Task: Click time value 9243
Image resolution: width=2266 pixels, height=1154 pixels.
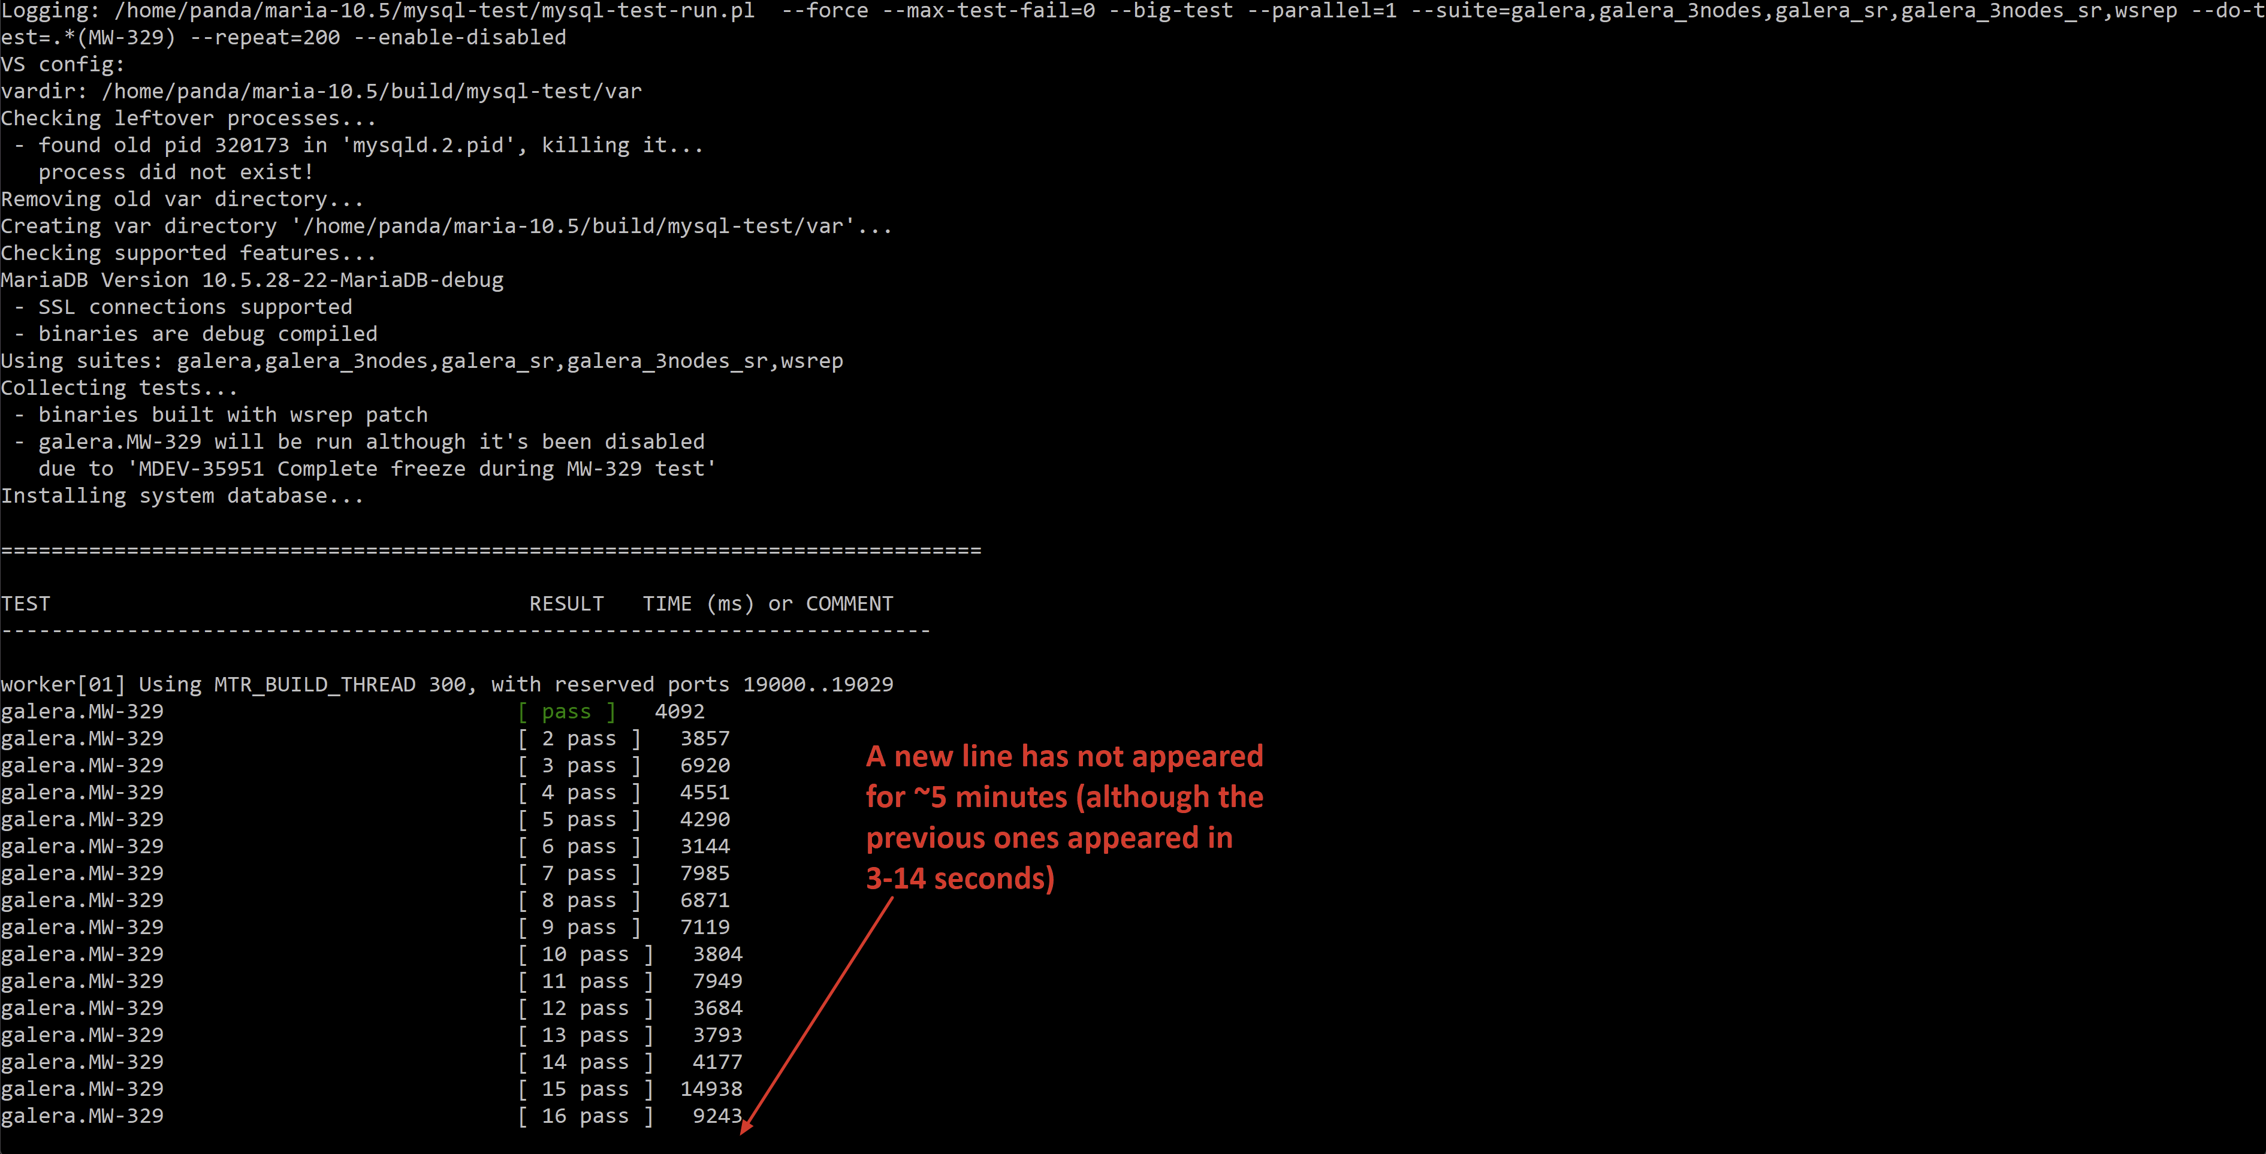Action: (718, 1116)
